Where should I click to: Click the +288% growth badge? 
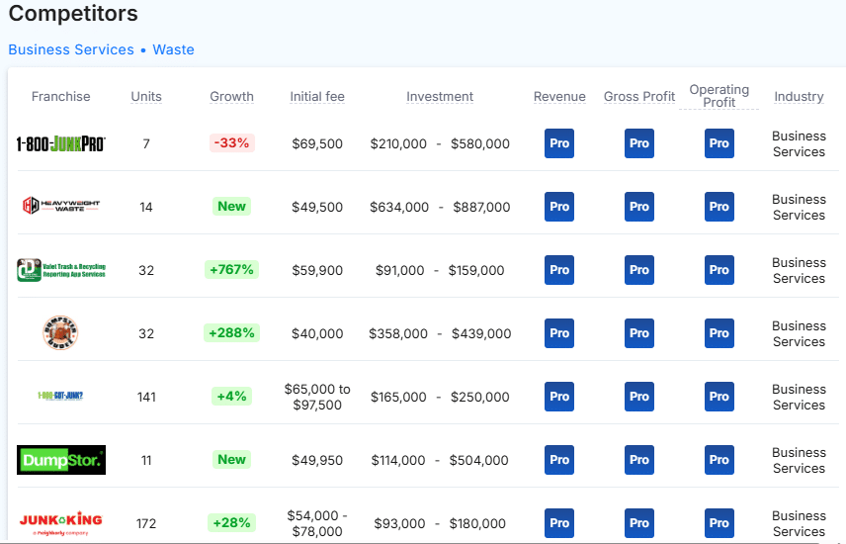click(x=231, y=332)
